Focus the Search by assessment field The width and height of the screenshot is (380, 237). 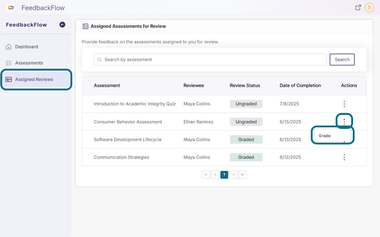point(210,60)
